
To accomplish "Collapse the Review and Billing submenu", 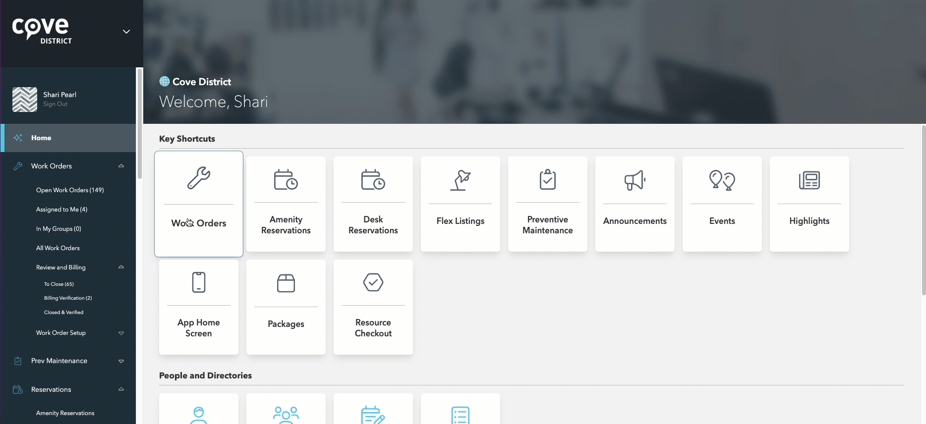I will [x=121, y=267].
